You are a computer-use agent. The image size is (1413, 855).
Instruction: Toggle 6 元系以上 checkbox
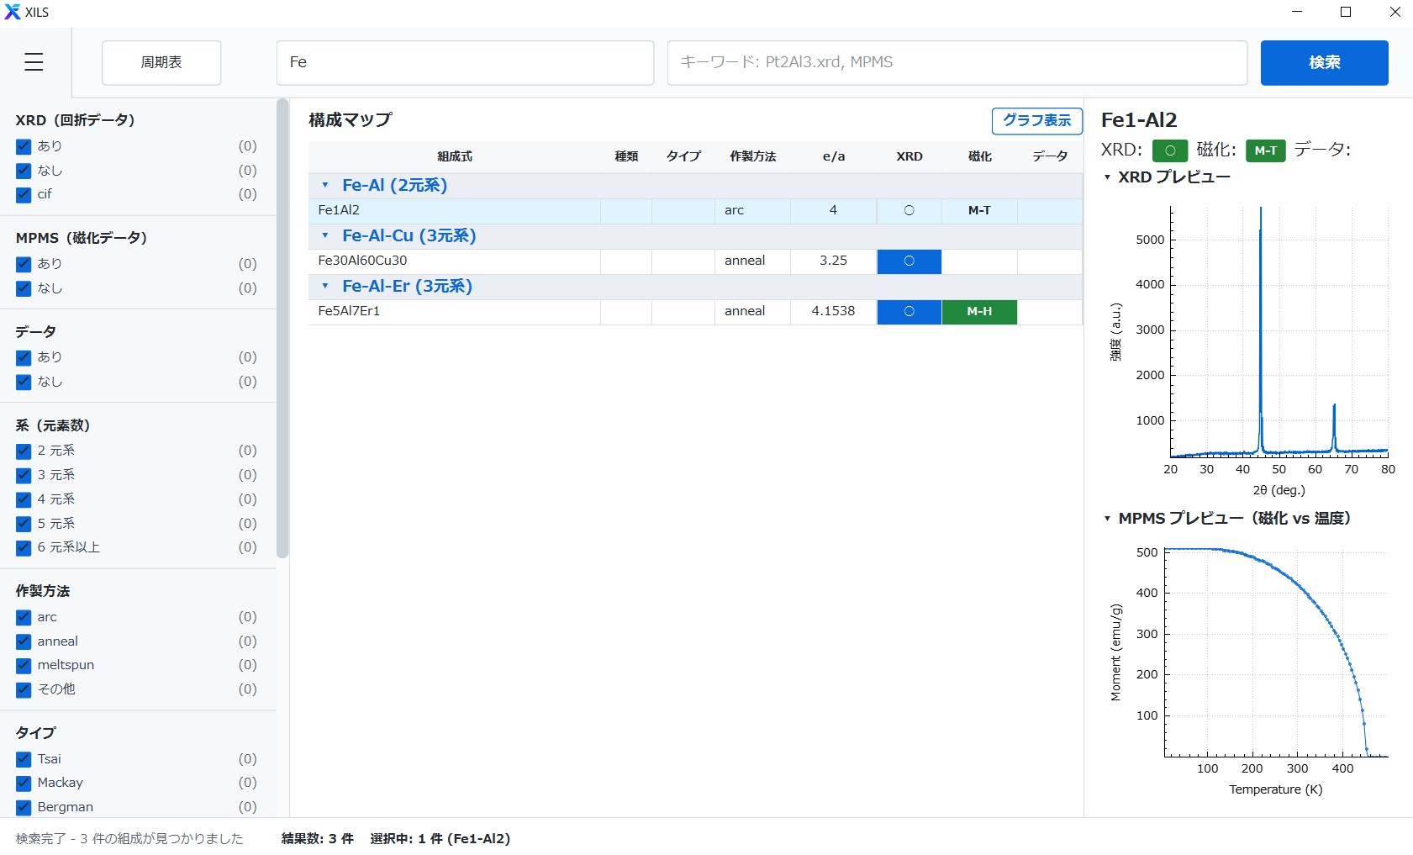click(24, 547)
